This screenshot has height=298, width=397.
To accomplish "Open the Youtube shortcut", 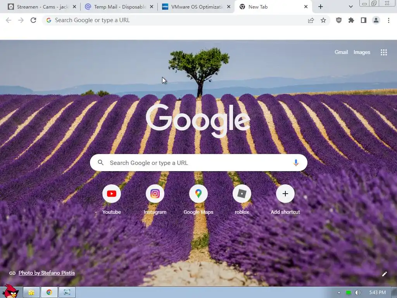I will 112,199.
